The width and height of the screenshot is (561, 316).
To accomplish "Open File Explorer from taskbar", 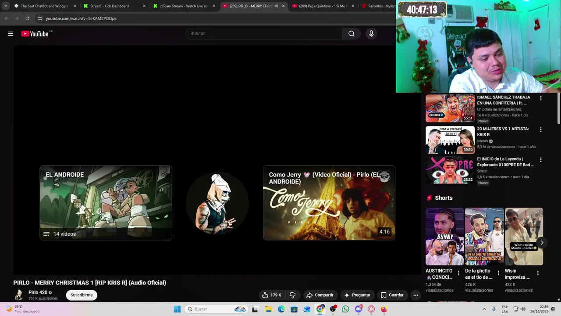I will point(268,309).
